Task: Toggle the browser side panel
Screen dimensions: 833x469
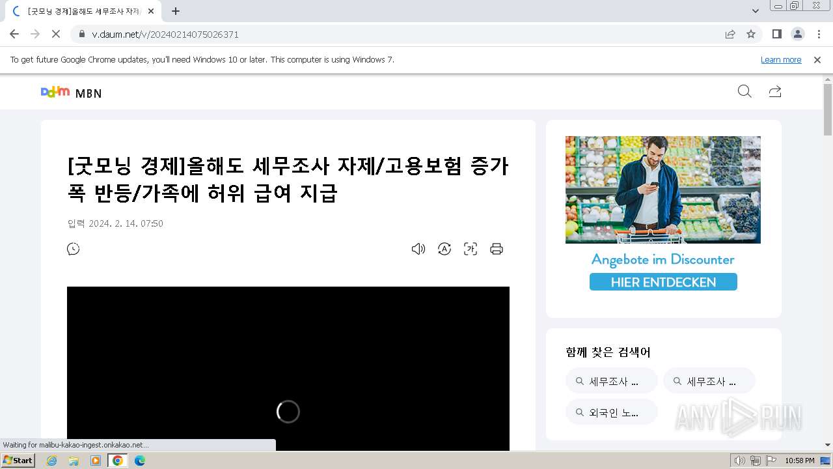Action: pyautogui.click(x=777, y=34)
